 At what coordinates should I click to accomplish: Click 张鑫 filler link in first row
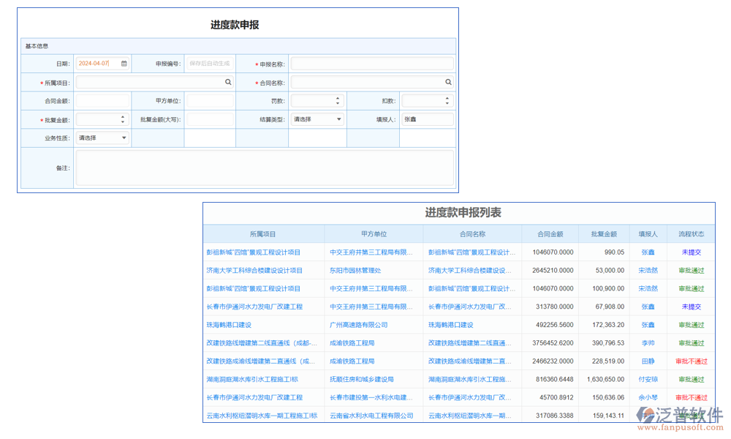pyautogui.click(x=648, y=252)
